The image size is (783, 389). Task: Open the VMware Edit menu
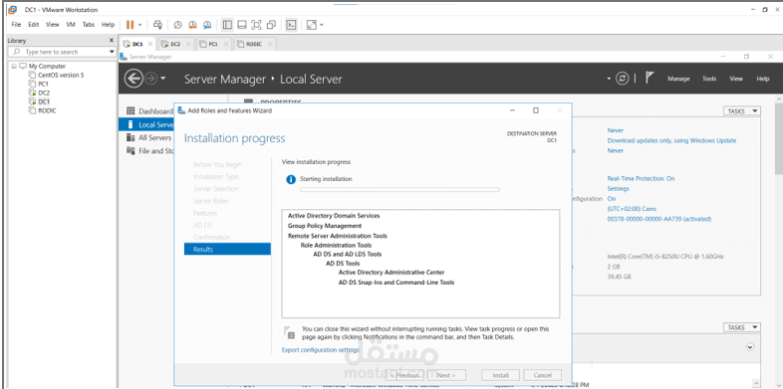tap(34, 25)
